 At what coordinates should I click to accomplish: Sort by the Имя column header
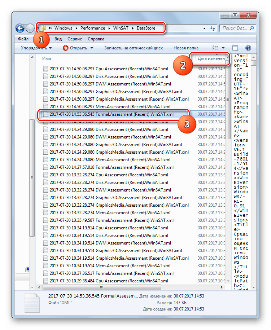47,58
